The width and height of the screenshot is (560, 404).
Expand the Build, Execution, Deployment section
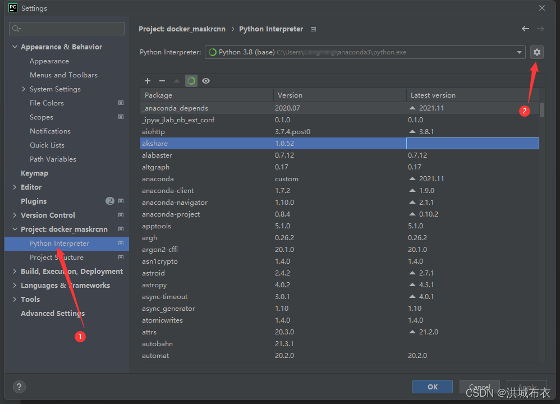point(15,272)
